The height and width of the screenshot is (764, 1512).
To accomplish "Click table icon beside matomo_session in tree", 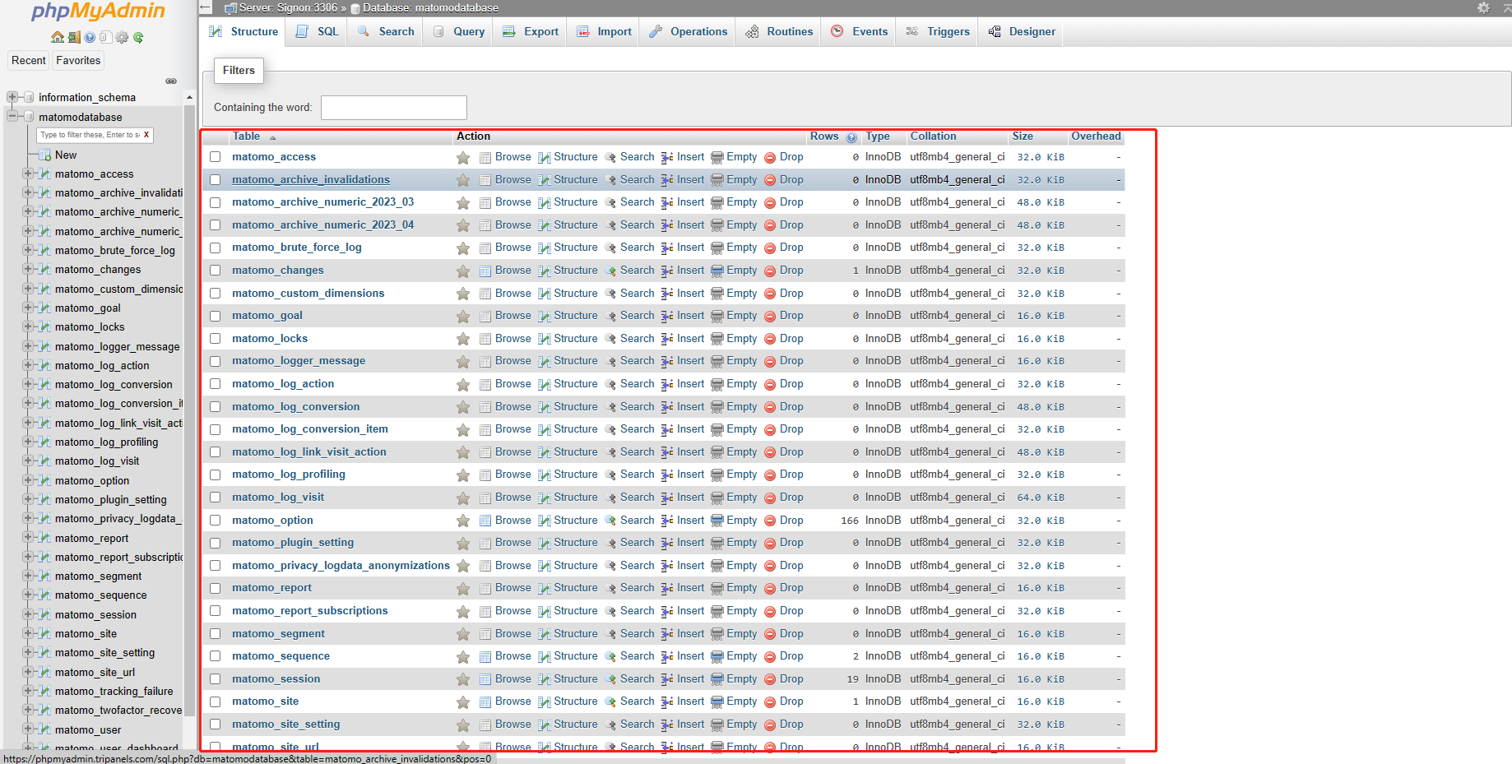I will (45, 615).
